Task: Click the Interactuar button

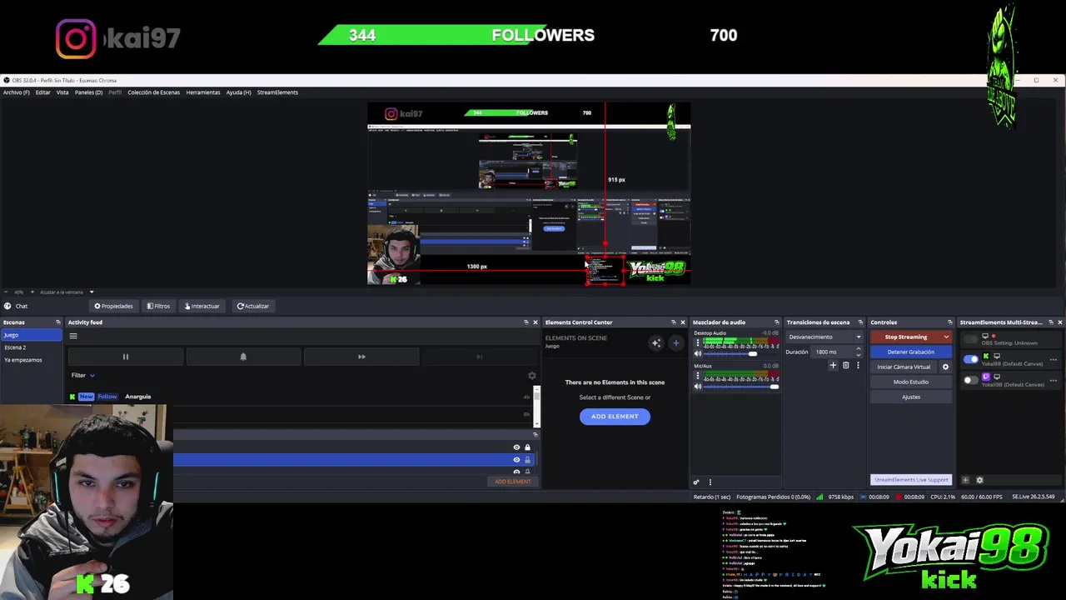Action: tap(202, 306)
